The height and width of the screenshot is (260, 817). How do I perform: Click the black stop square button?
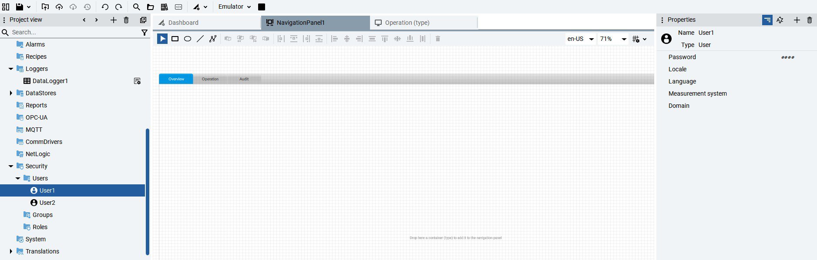[262, 7]
